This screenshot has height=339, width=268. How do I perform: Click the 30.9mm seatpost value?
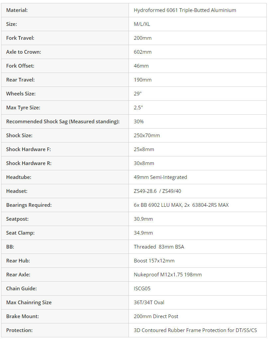click(x=143, y=219)
